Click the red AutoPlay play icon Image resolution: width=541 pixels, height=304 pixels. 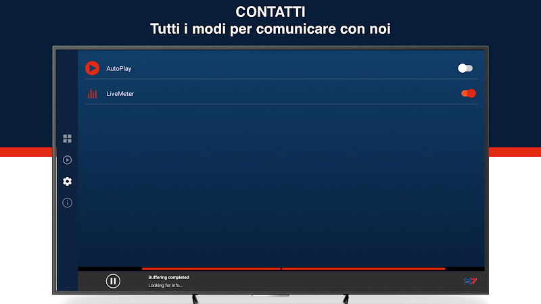tap(92, 68)
